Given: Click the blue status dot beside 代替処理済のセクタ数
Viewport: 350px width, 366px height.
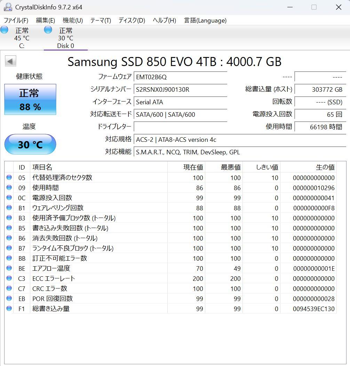Looking at the screenshot, I should coord(9,178).
